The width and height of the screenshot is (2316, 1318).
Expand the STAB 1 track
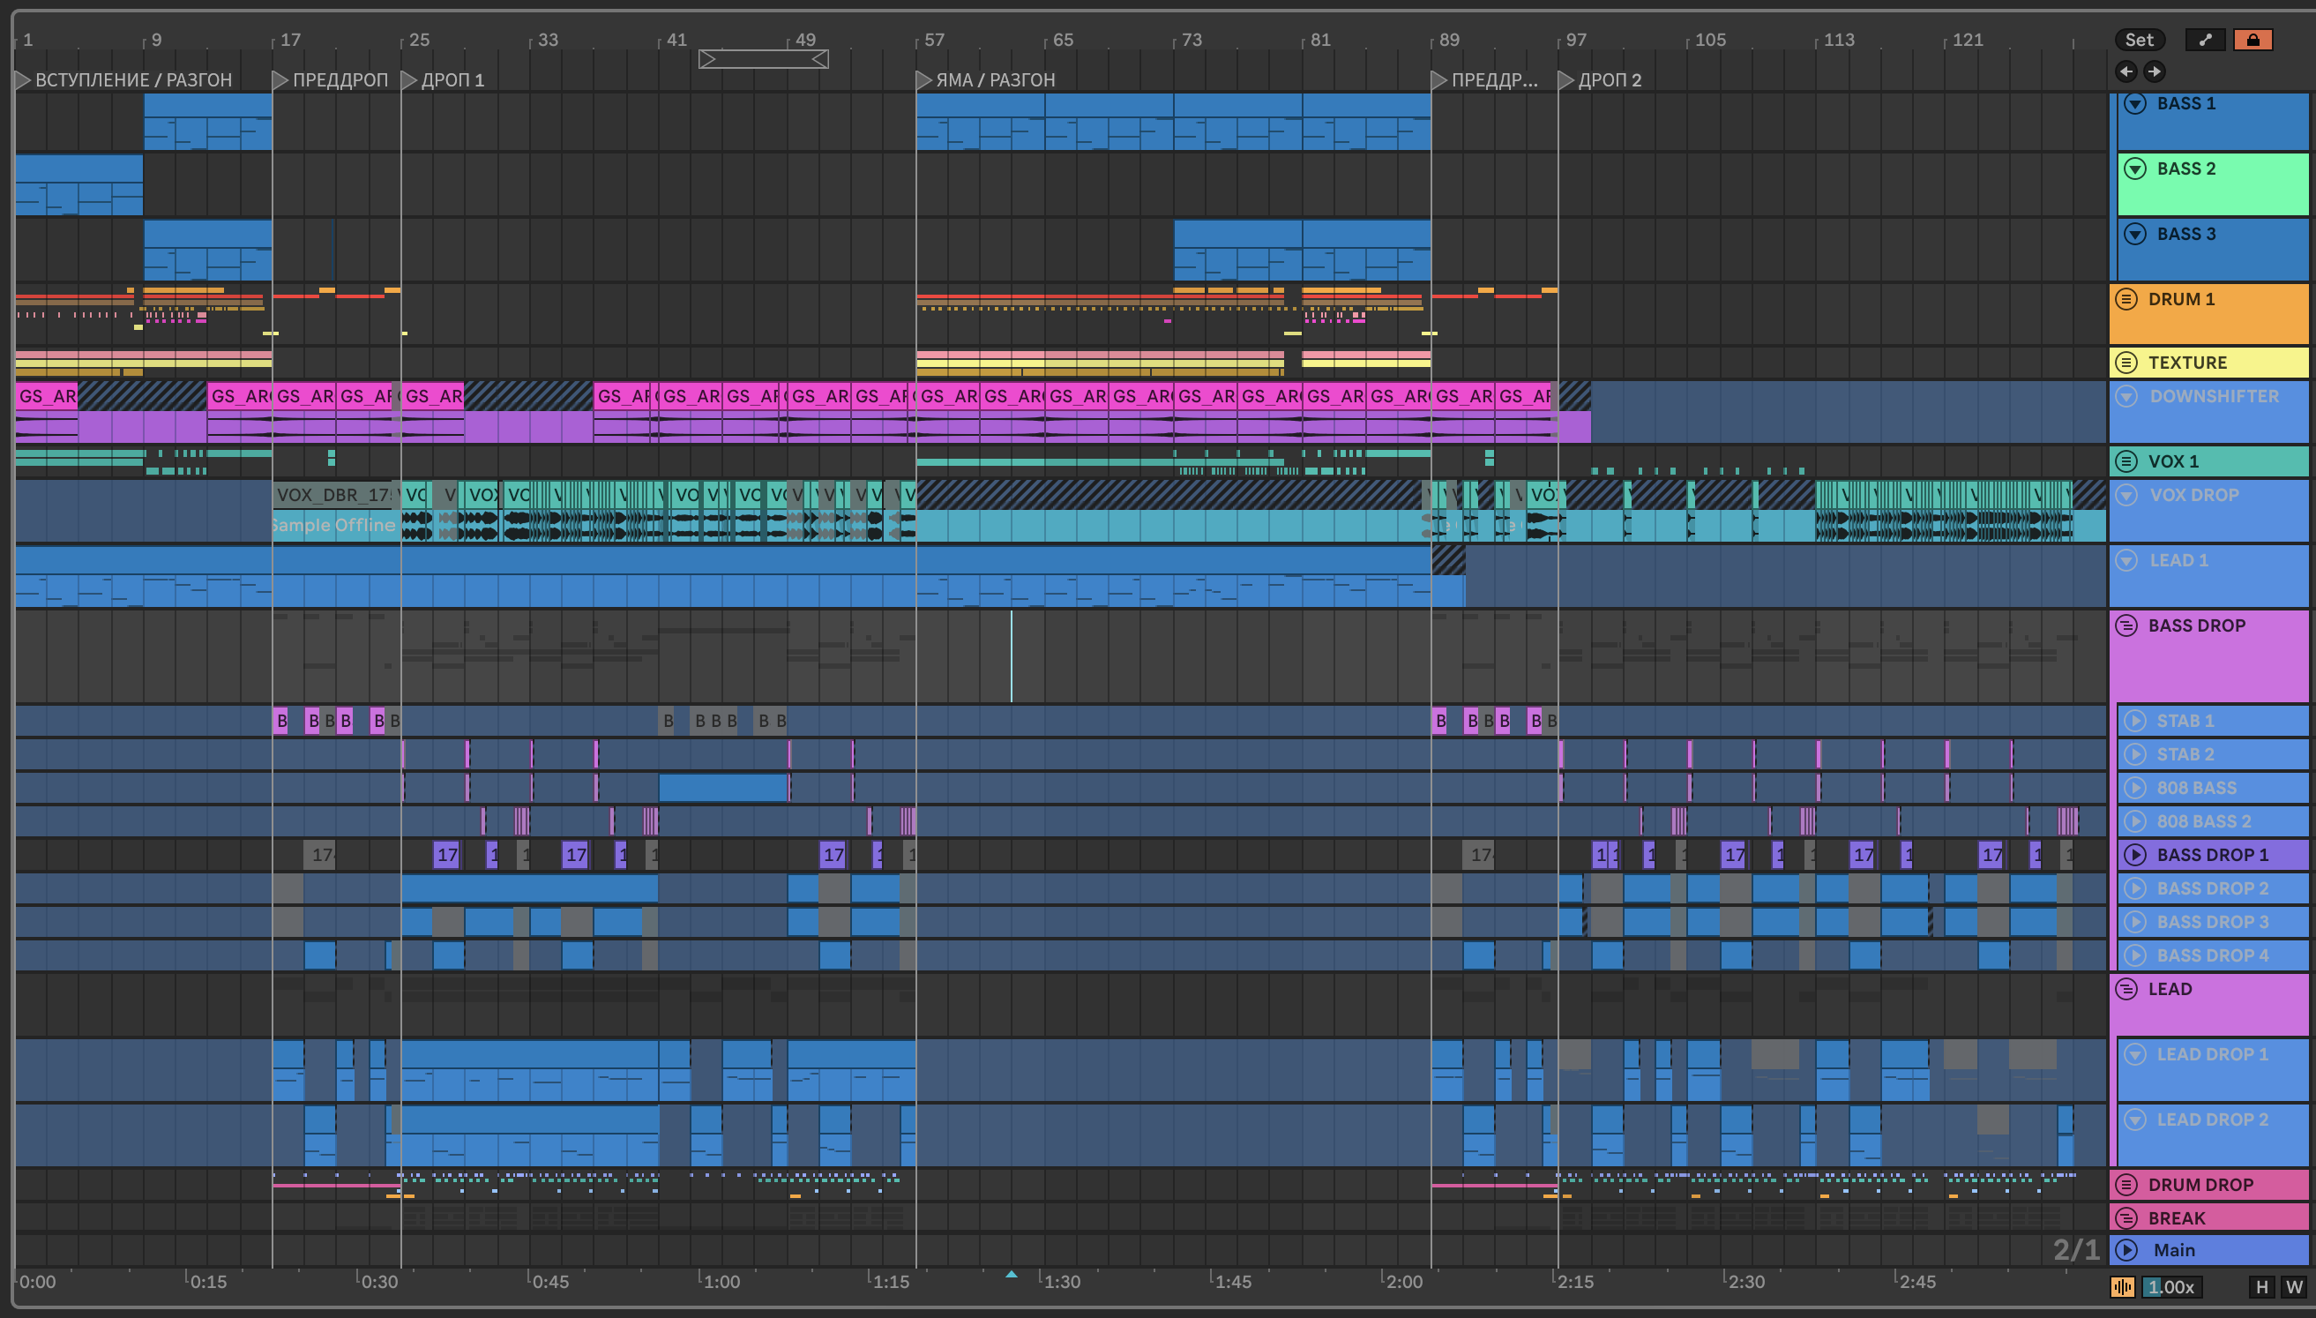[2135, 721]
